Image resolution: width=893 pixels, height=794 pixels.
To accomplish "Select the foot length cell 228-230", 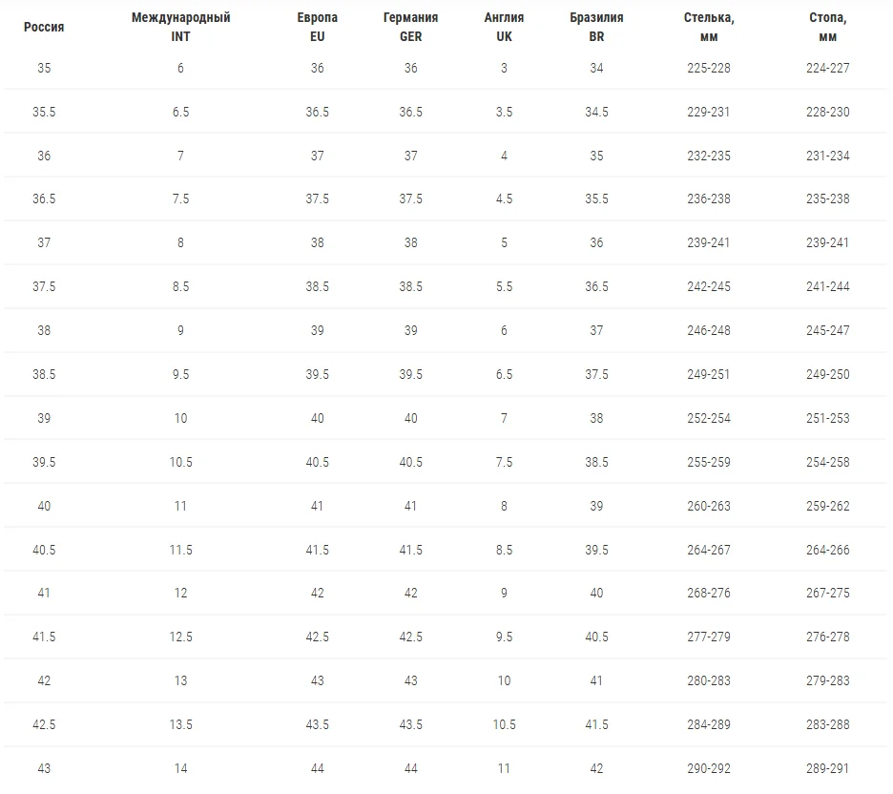I will tap(827, 112).
